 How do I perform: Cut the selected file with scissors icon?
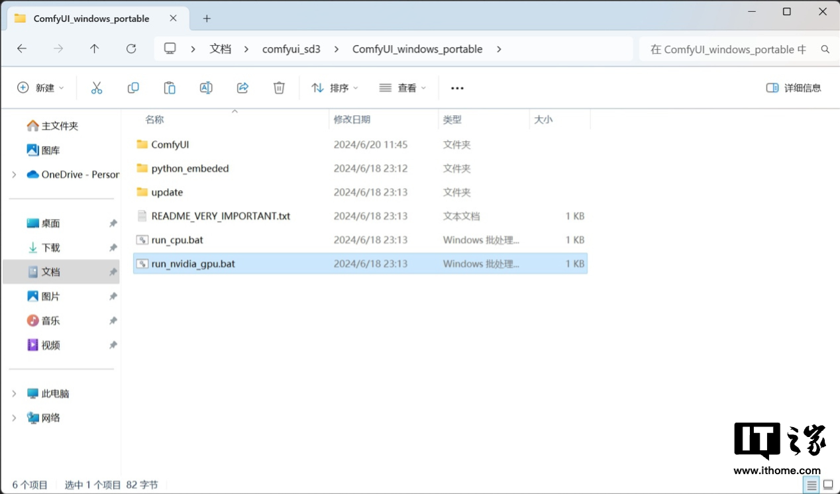[x=97, y=87]
